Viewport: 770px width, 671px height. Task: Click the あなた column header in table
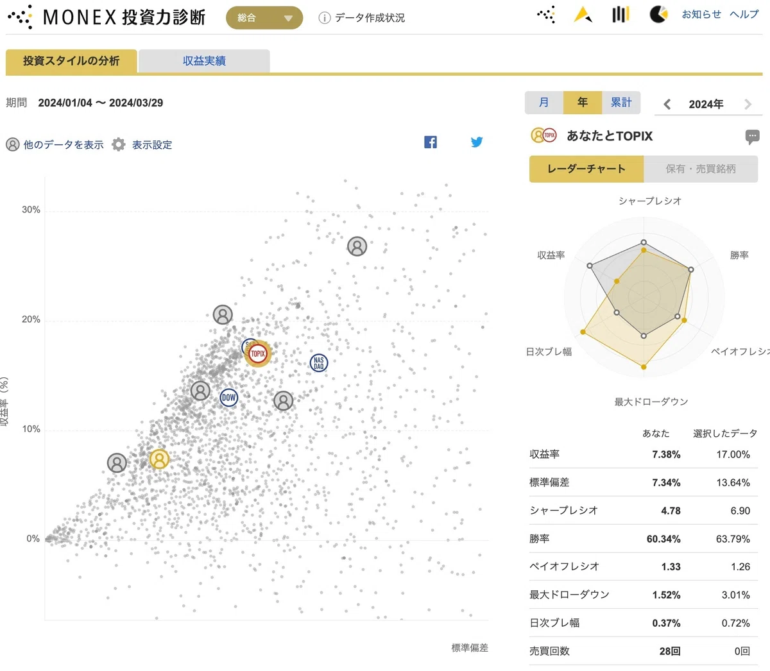point(656,434)
